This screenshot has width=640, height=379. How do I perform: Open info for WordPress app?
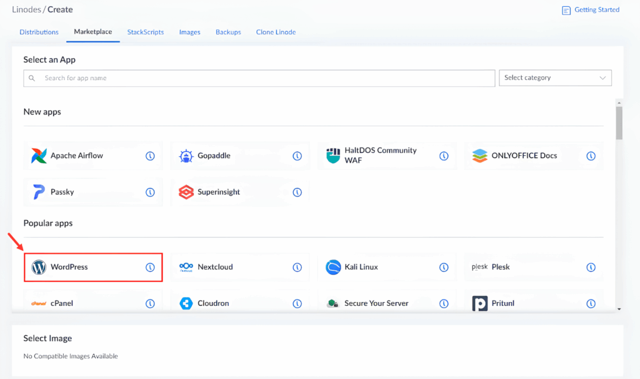pos(150,267)
